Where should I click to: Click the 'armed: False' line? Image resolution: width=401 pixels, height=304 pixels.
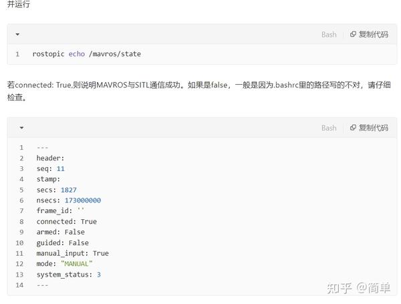61,232
